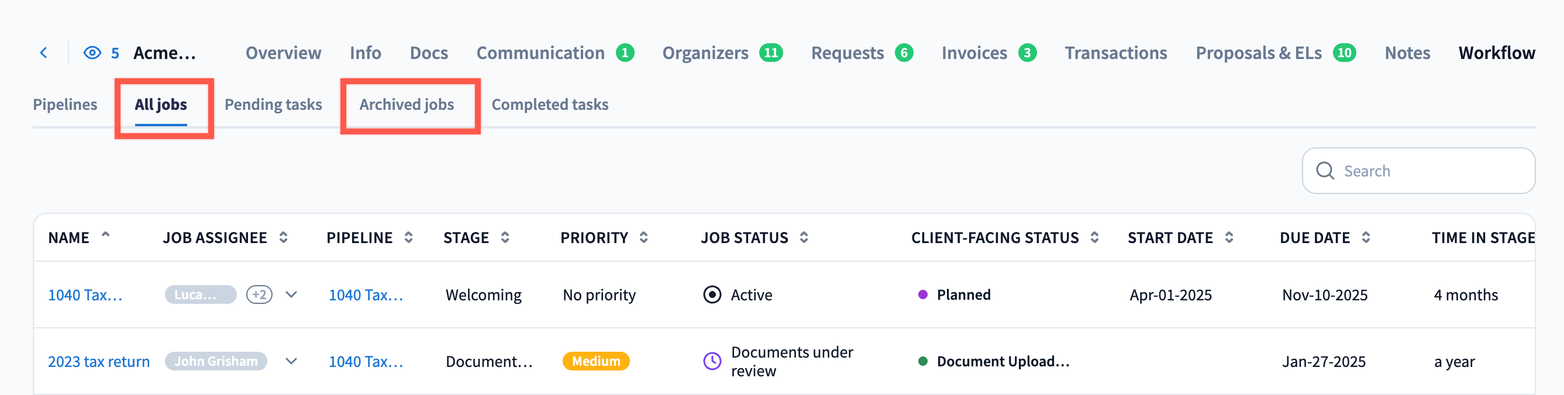Sort by Job Status column
This screenshot has width=1564, height=395.
803,238
